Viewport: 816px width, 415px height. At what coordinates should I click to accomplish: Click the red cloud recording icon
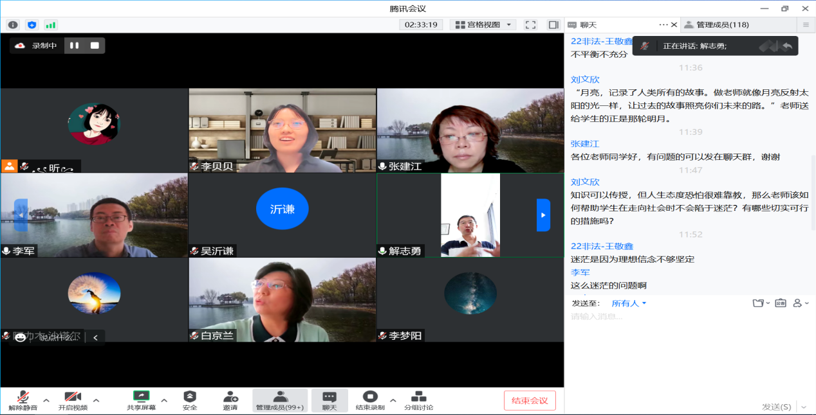[20, 46]
